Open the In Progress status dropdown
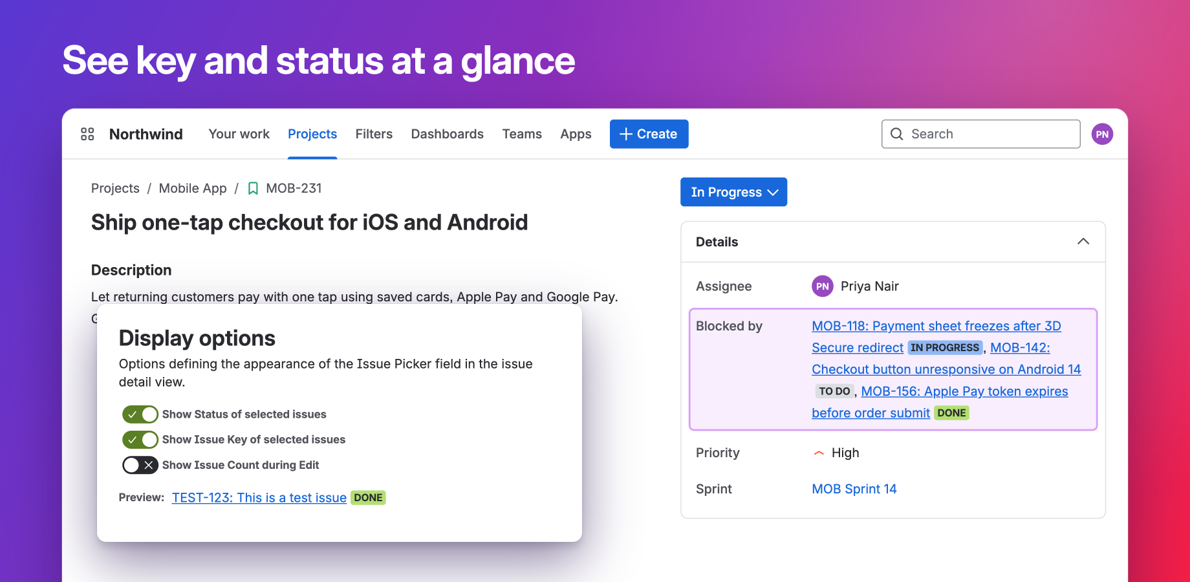Screen dimensions: 1190x582 point(733,192)
